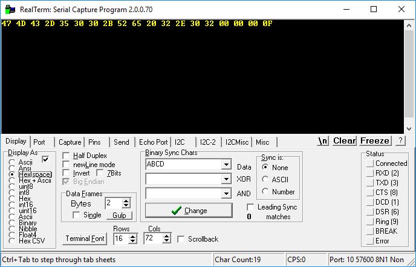Decrease the Data Frames Bytes value

click(126, 206)
